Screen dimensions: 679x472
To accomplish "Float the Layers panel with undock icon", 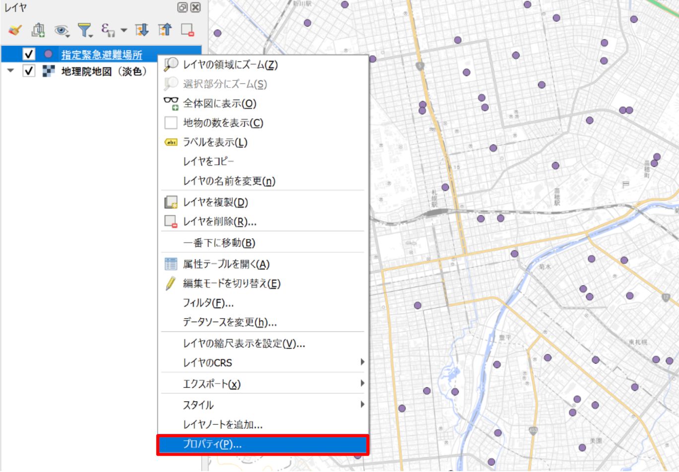I will pyautogui.click(x=182, y=7).
